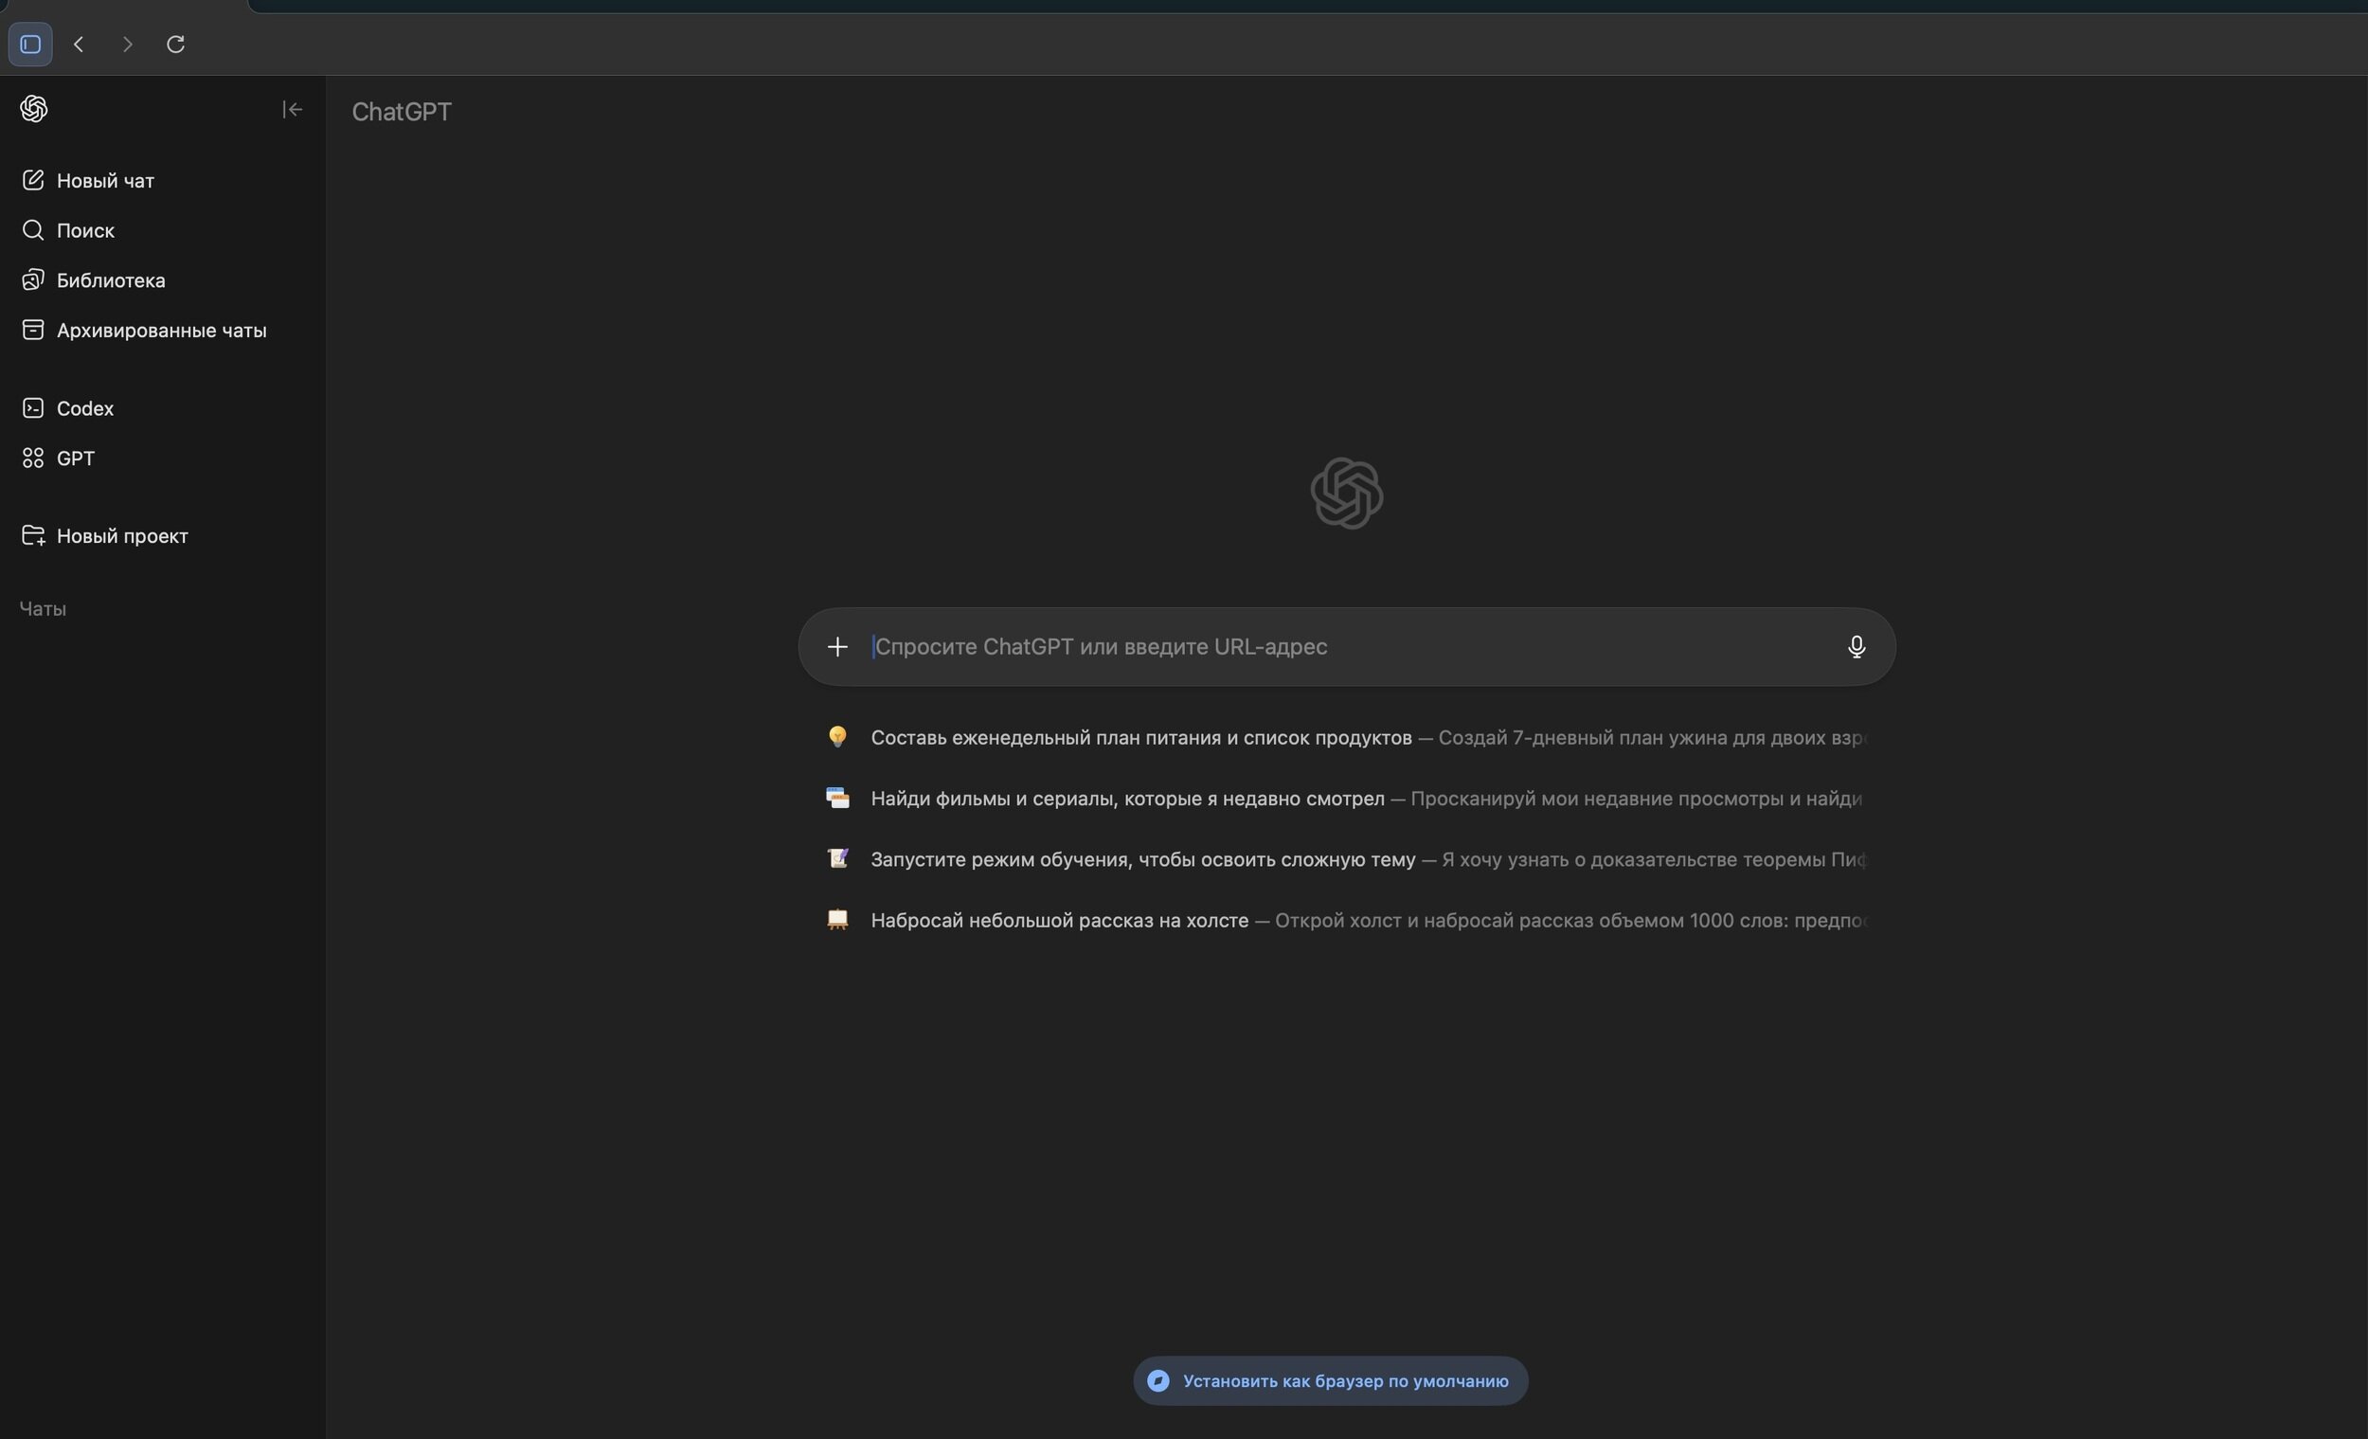Open the Библиотека section
This screenshot has width=2368, height=1439.
pyautogui.click(x=110, y=280)
